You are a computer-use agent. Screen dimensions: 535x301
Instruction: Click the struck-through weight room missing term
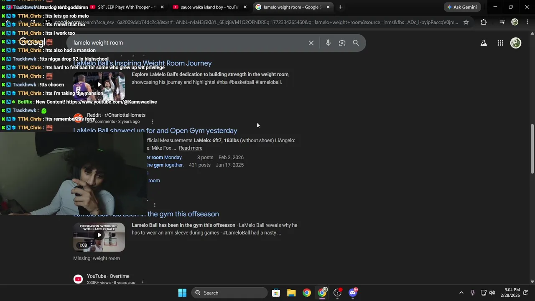106,258
